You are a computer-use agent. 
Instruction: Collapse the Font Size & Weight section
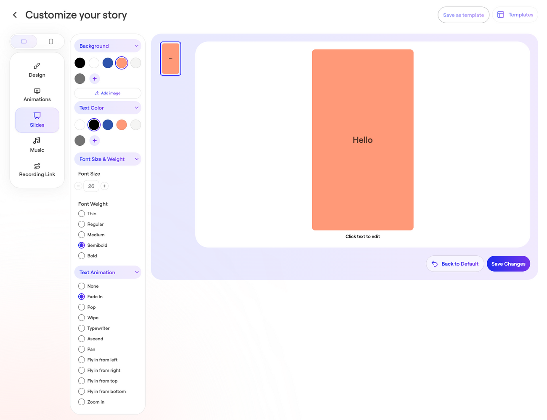[108, 159]
